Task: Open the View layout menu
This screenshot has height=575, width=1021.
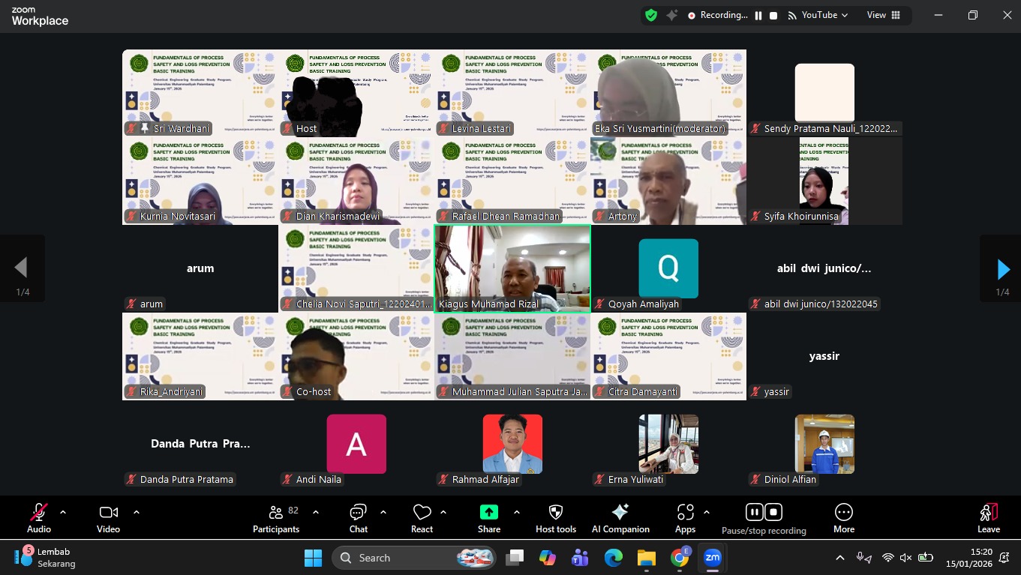Action: click(x=883, y=15)
